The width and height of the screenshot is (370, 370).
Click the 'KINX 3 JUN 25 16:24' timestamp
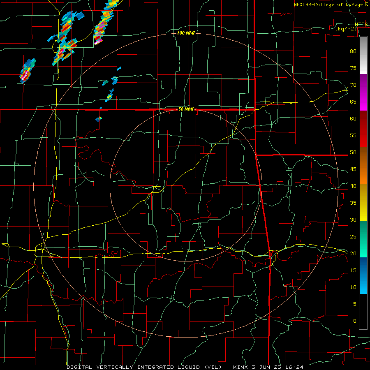coord(268,367)
